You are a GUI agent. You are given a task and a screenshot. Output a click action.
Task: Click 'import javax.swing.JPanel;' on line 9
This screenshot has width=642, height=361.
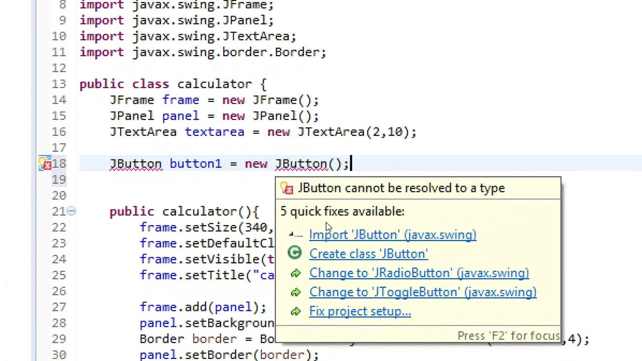(177, 20)
